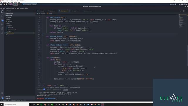The height and width of the screenshot is (106, 188).
Task: Open the Terminal menu
Action: 22,9
